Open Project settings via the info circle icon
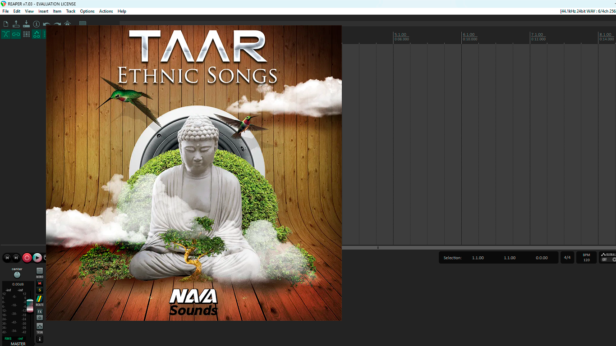This screenshot has height=346, width=616. (x=37, y=24)
